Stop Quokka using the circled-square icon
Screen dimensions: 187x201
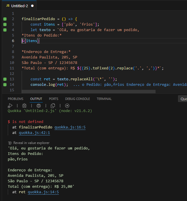coord(67,106)
